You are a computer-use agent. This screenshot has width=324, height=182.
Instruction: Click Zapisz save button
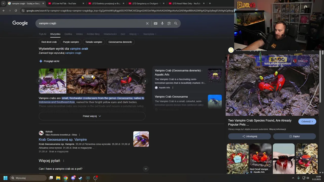click(x=294, y=136)
